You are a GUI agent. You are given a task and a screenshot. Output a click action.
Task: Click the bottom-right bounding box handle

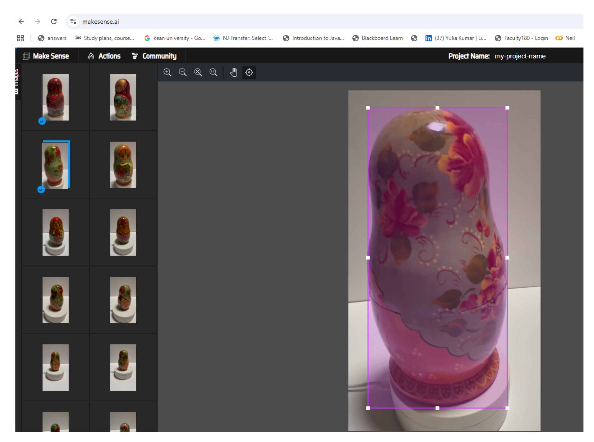click(507, 408)
